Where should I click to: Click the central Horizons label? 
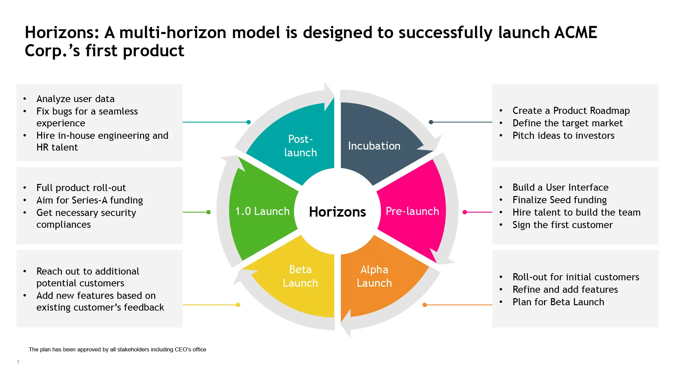(x=337, y=212)
